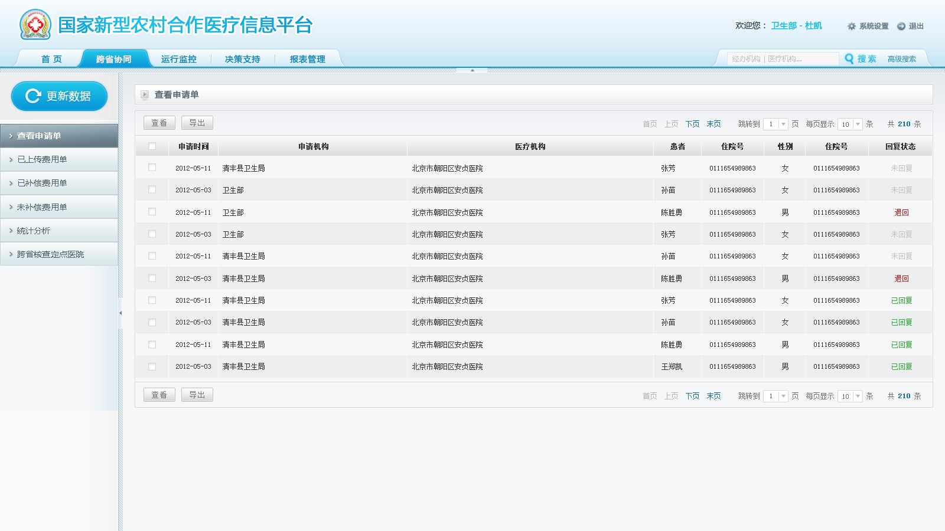The image size is (945, 531).
Task: Go to 末页 in top pagination
Action: 713,124
